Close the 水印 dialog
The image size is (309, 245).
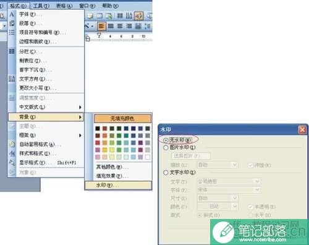[x=302, y=130]
